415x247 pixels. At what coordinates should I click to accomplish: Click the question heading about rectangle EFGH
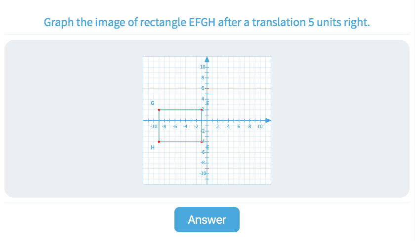(207, 22)
